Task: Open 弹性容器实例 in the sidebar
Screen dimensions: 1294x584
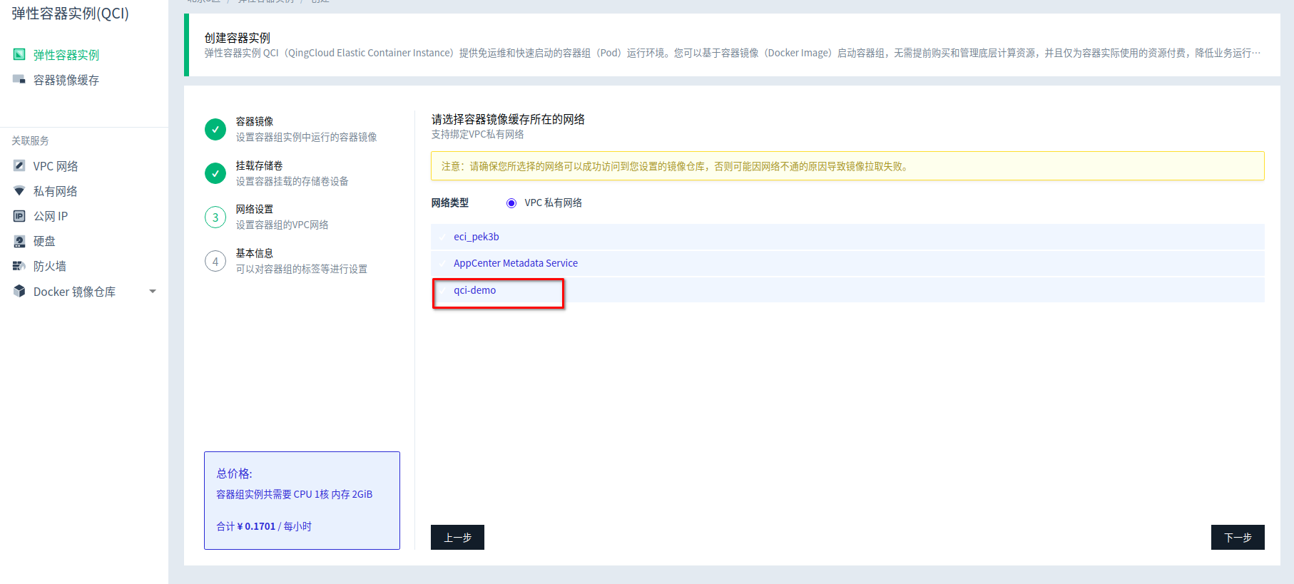Action: (66, 55)
